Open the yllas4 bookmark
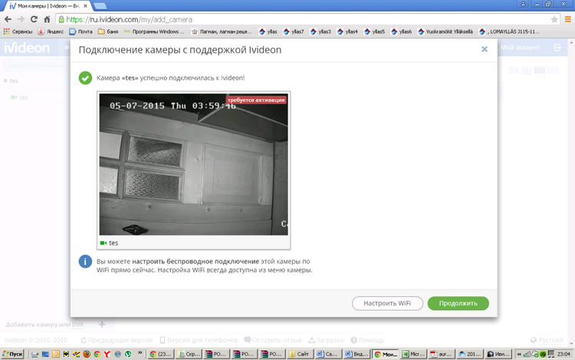The image size is (575, 360). point(347,31)
